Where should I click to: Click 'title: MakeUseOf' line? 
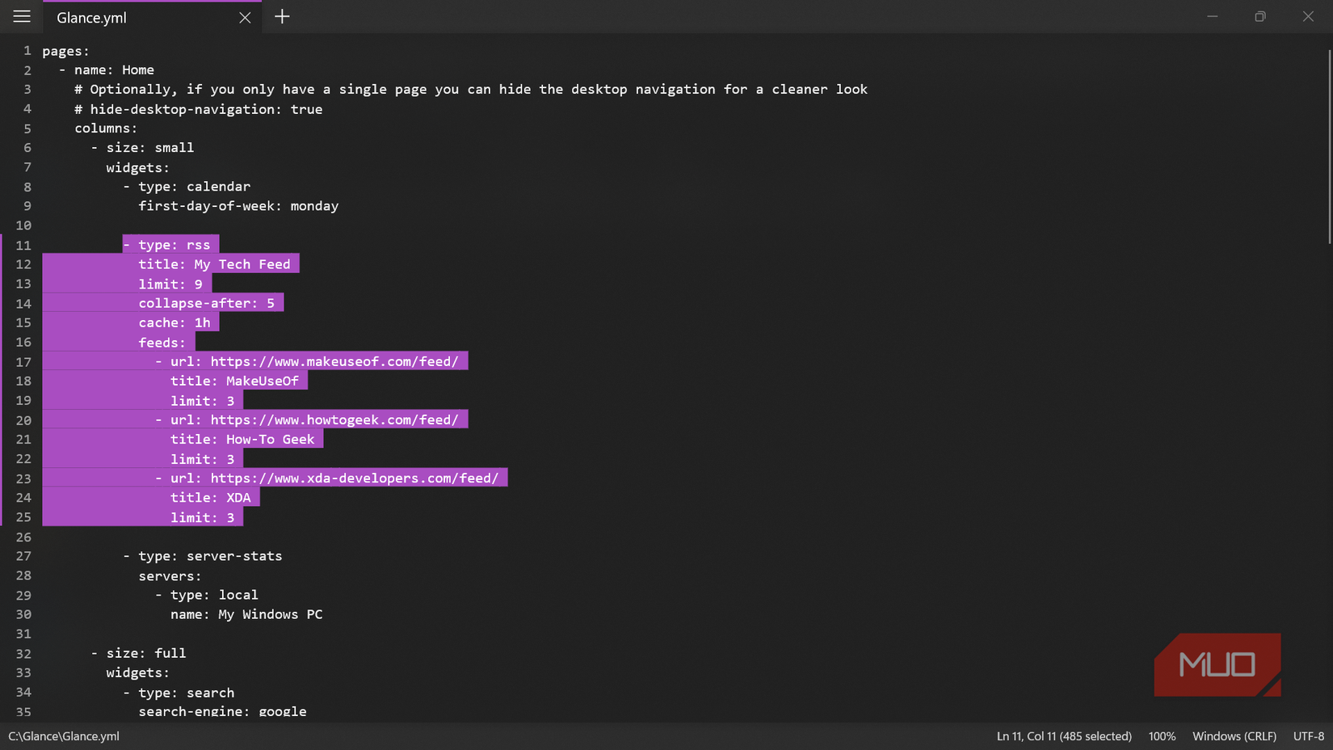tap(234, 381)
